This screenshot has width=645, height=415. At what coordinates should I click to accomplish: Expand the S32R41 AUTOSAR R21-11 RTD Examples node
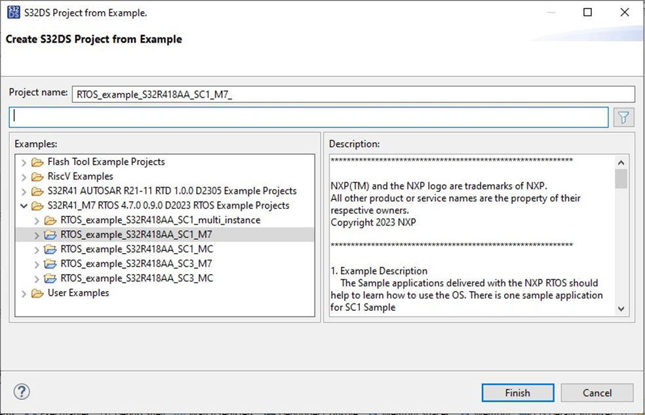click(x=24, y=191)
